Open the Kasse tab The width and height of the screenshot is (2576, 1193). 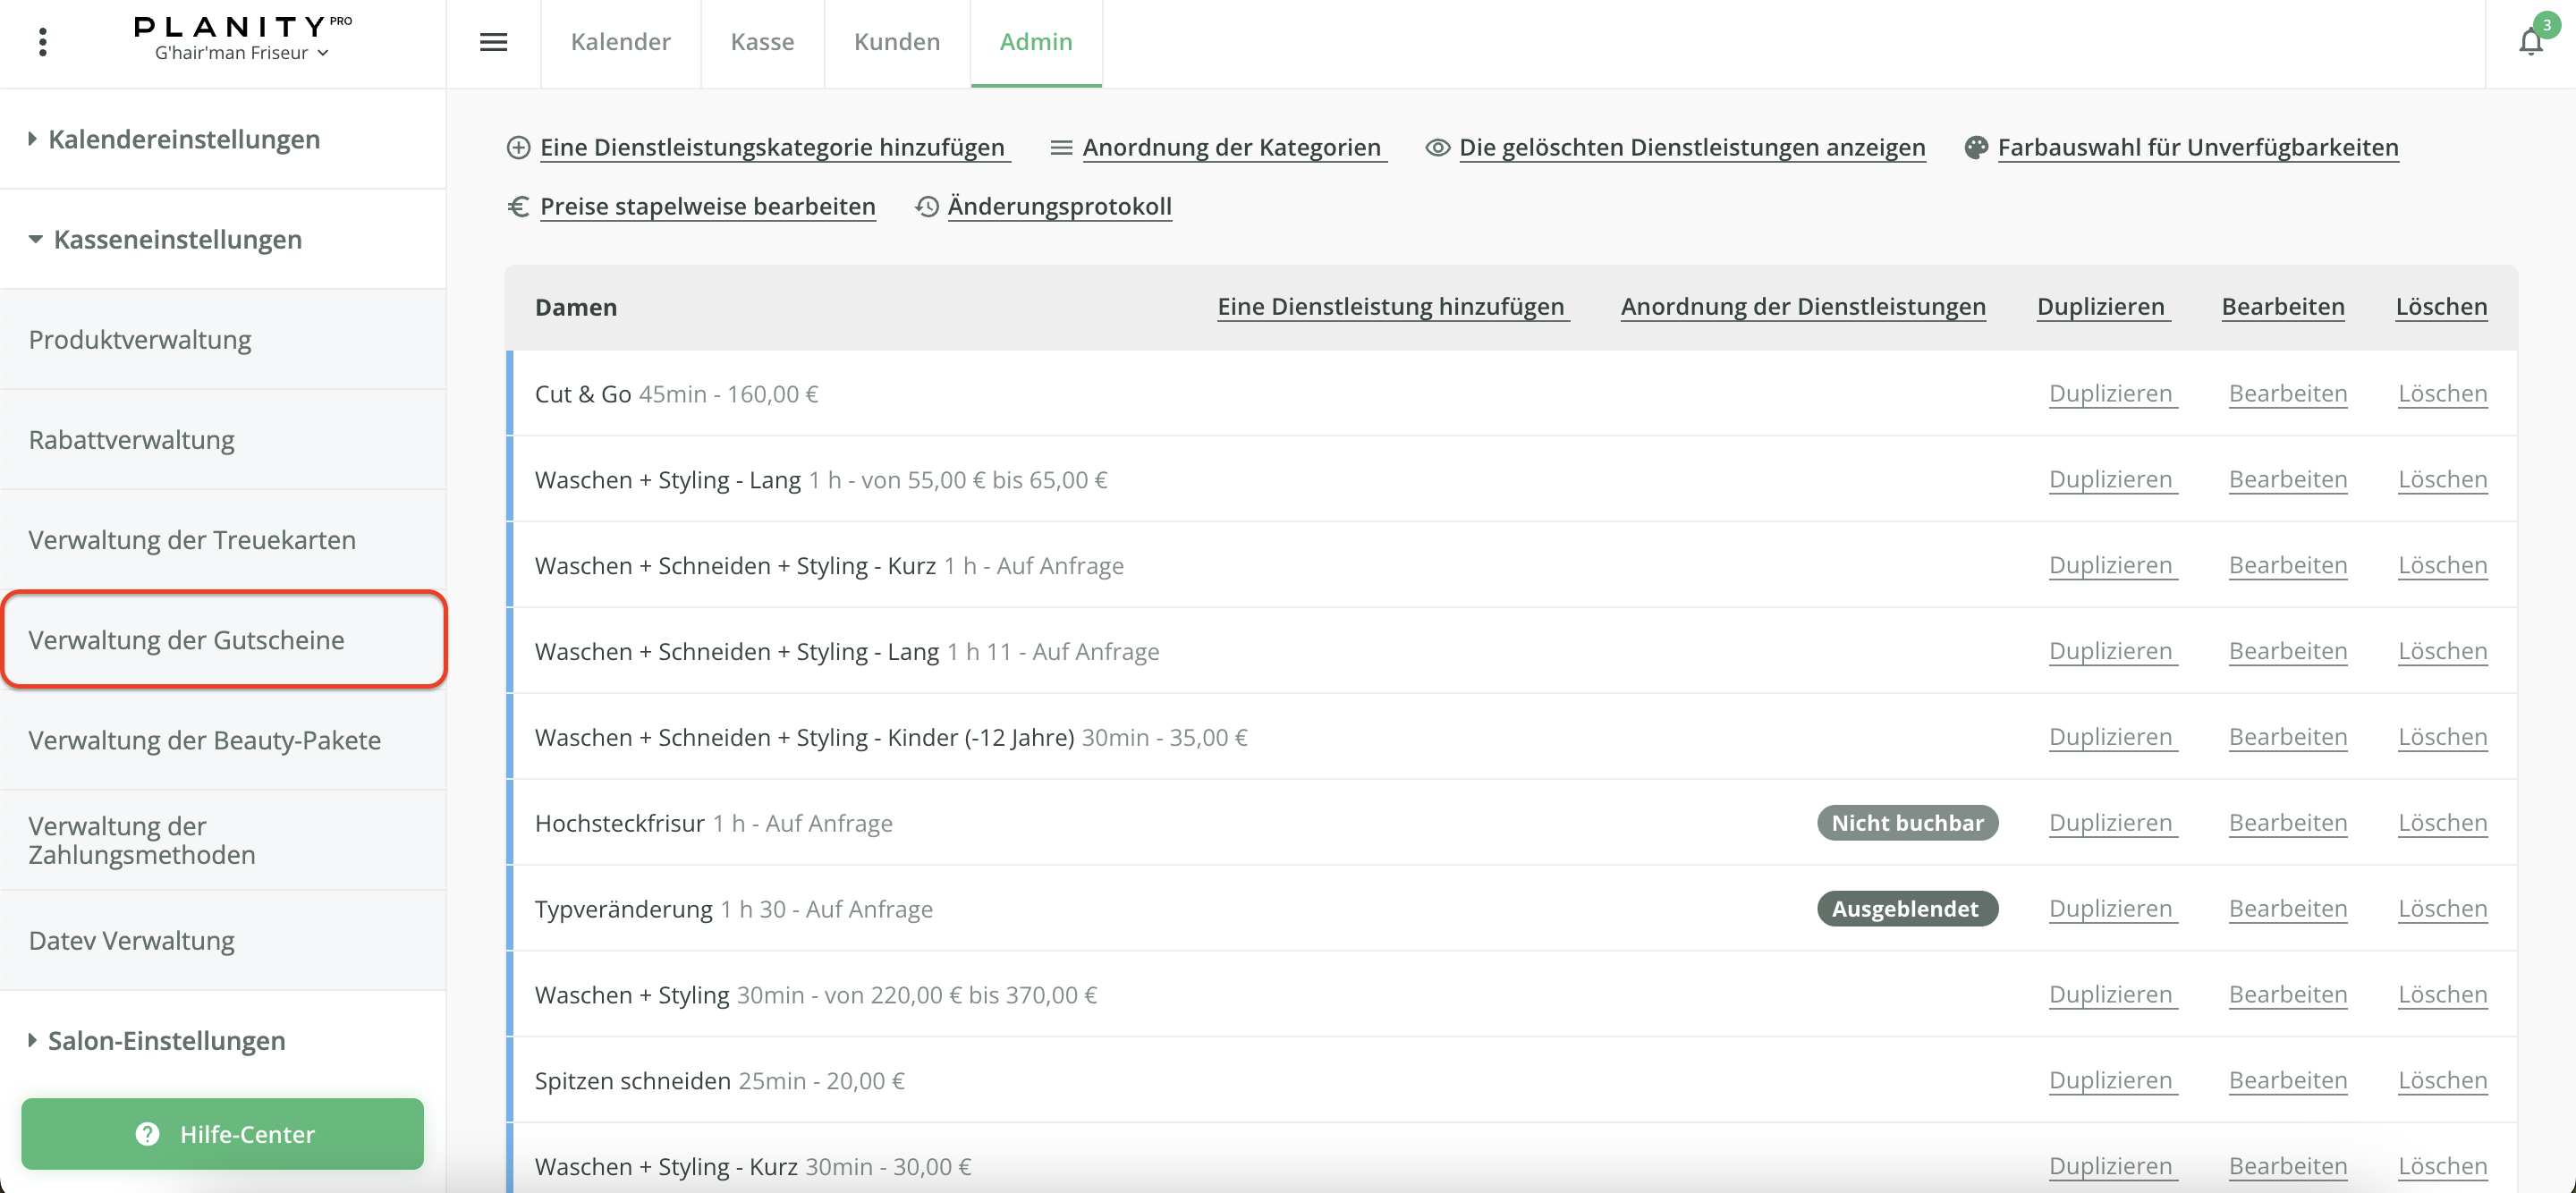(762, 42)
